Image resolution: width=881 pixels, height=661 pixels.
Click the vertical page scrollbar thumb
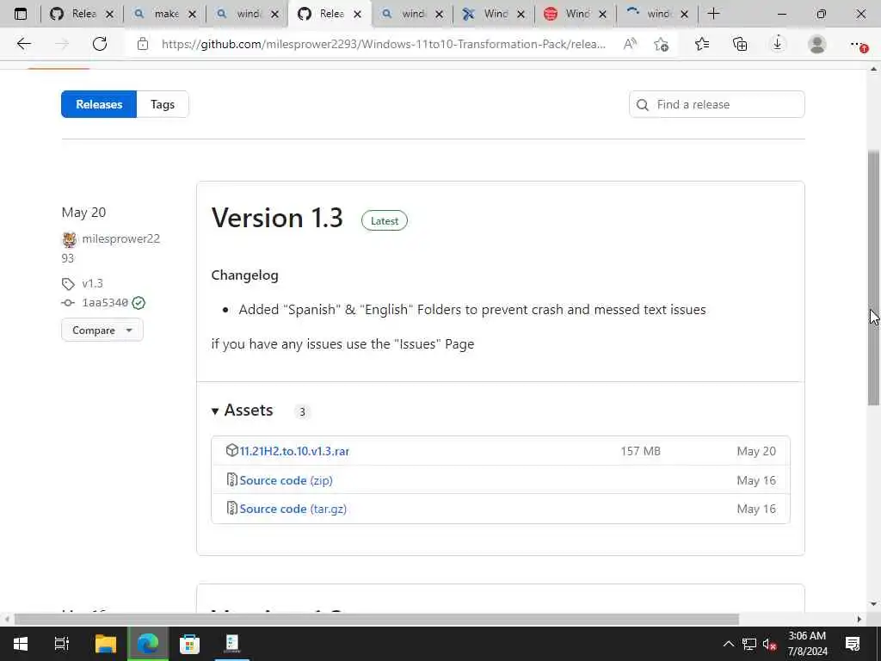pyautogui.click(x=873, y=278)
